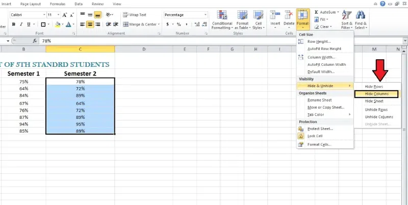
Task: Switch to Page Layout tab
Action: 31,4
